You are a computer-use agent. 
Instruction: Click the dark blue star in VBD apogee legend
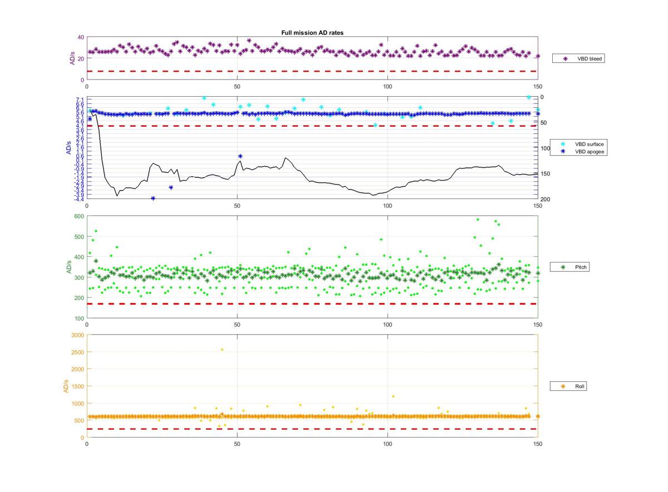coord(563,151)
